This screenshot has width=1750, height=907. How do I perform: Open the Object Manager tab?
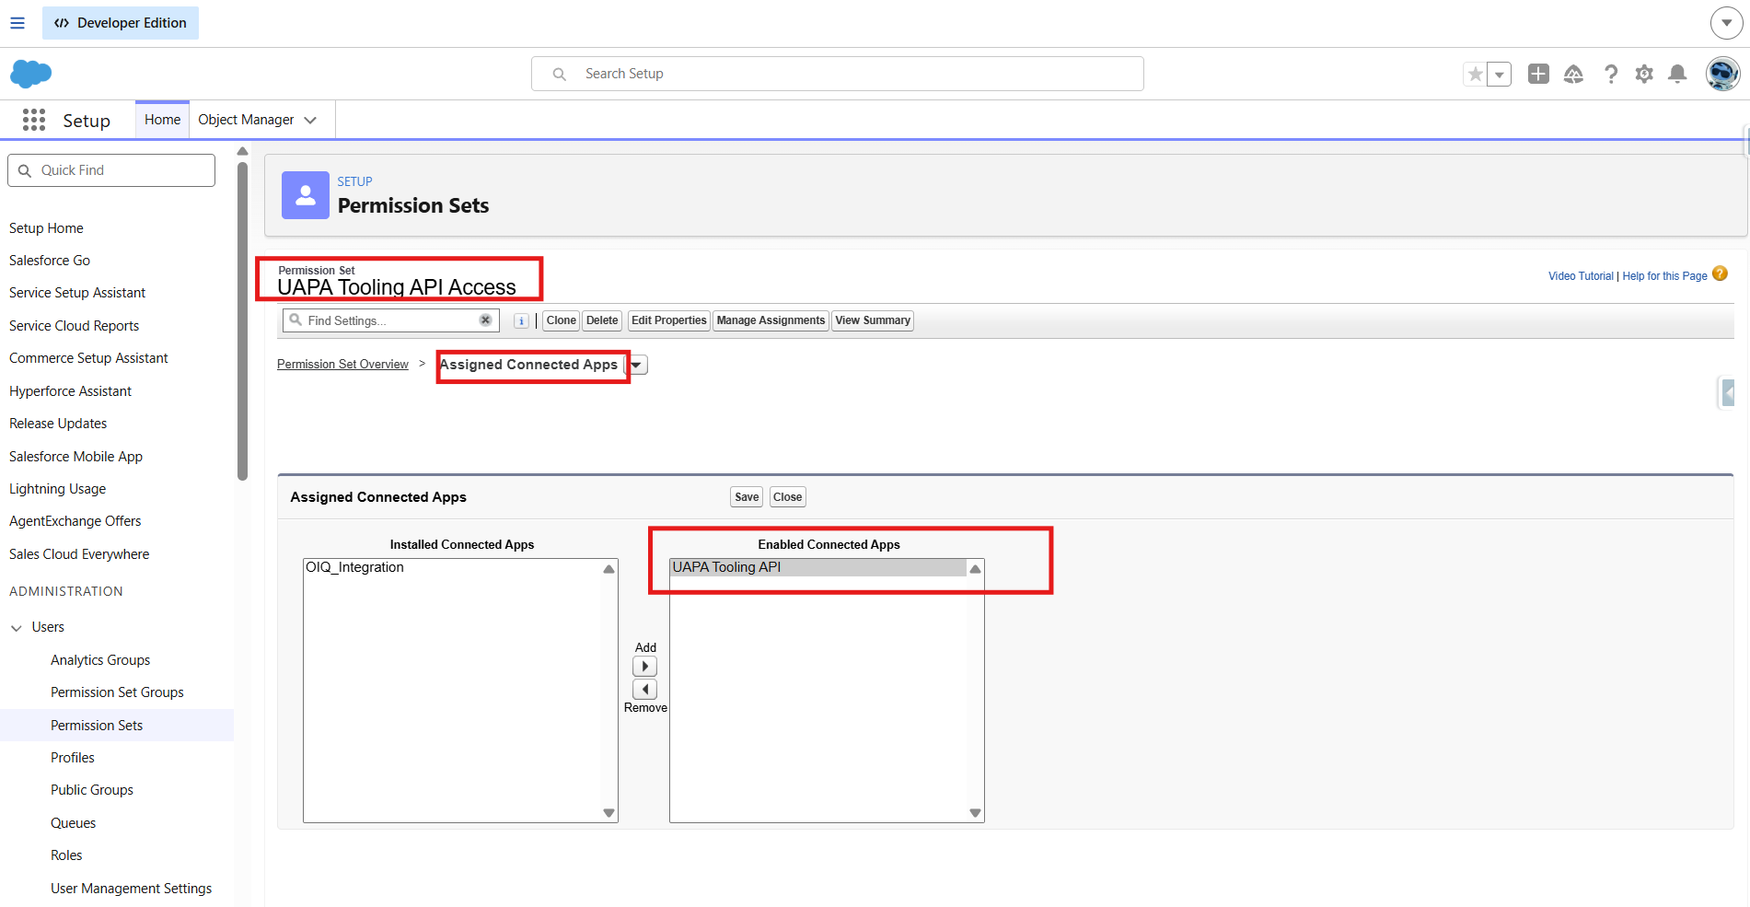246,120
